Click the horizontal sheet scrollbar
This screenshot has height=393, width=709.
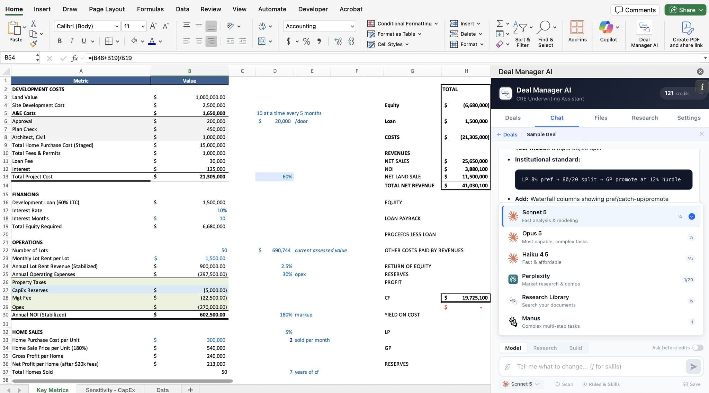(122, 381)
